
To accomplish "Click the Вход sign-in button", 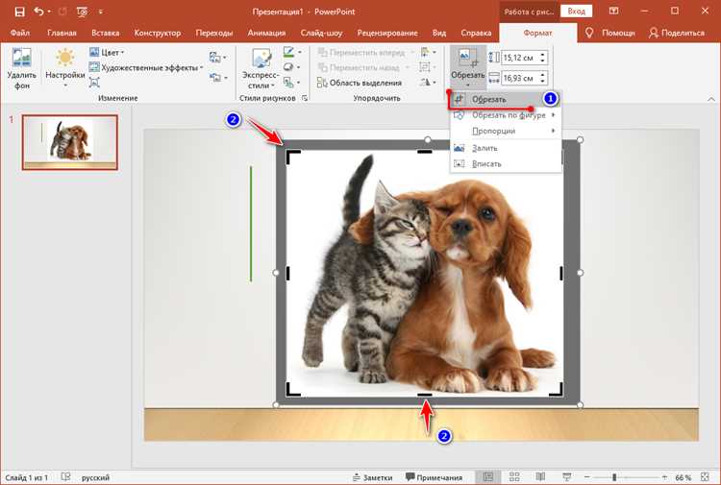I will pos(576,12).
